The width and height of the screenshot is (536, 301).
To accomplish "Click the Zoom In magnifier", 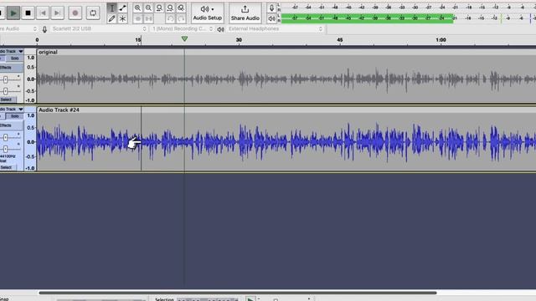I will (137, 8).
